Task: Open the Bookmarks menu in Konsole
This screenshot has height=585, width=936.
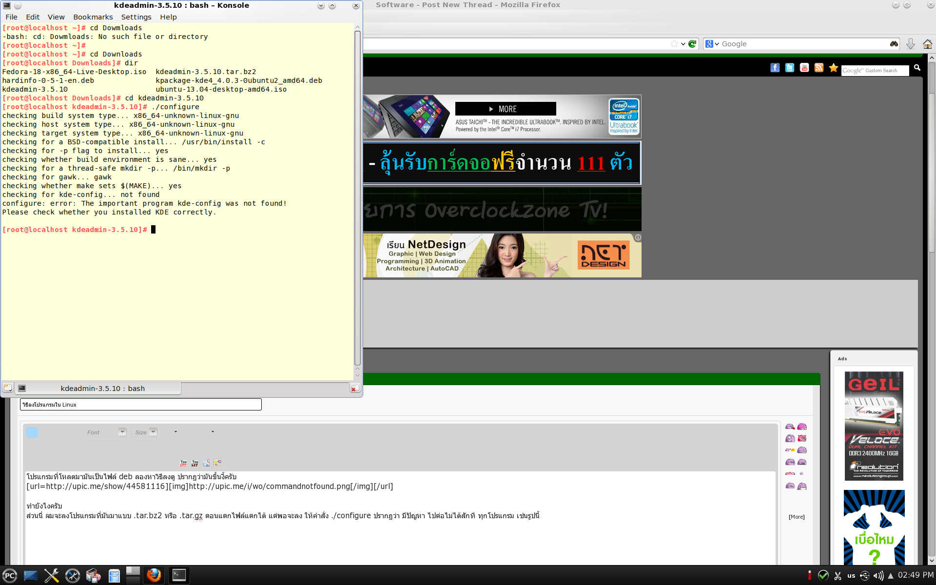Action: (93, 17)
